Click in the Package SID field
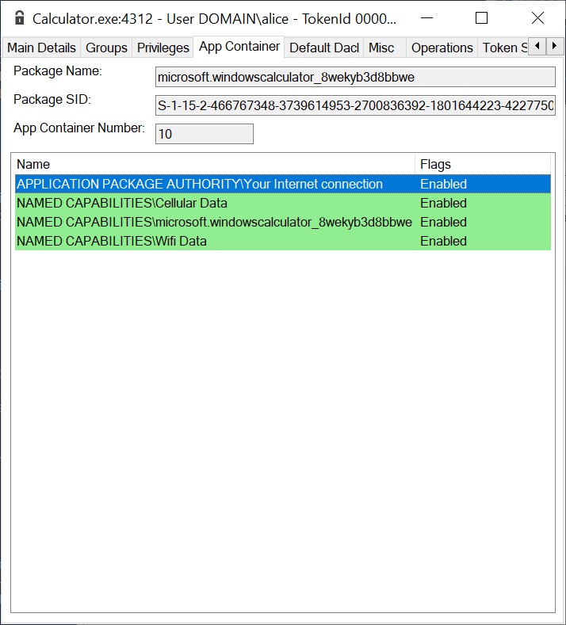The height and width of the screenshot is (625, 566). [355, 105]
